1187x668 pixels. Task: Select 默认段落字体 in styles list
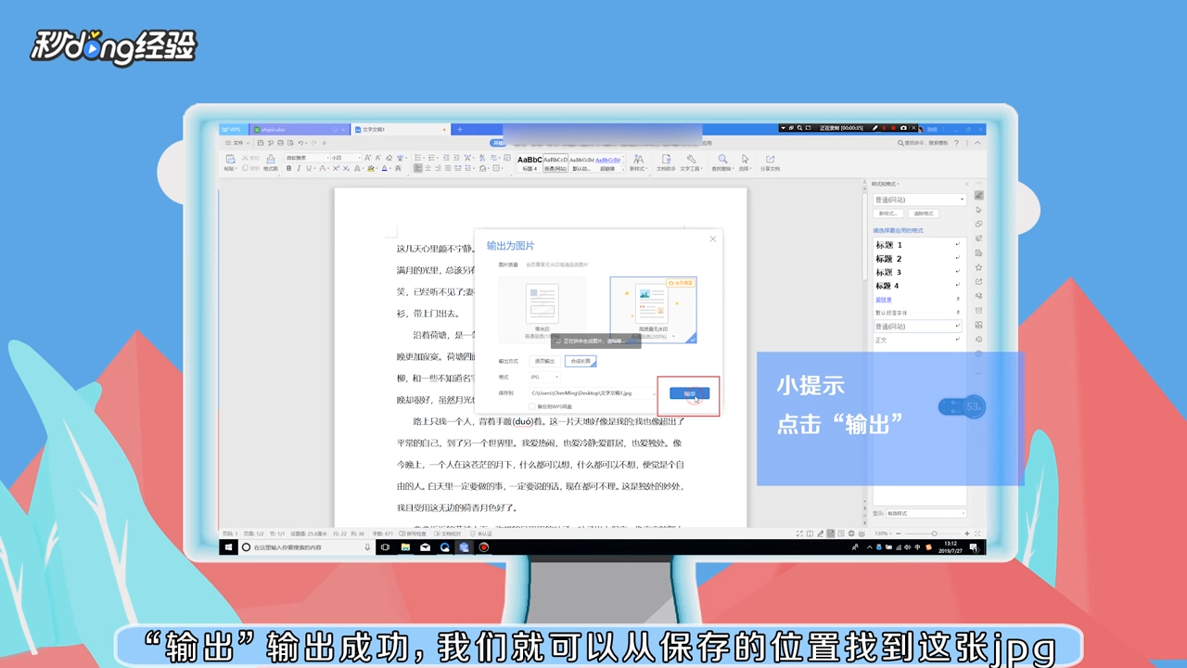click(x=920, y=313)
